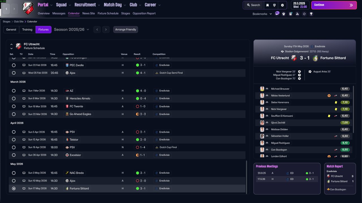
Task: Click the yellow card icon for Siebe Horemans
Action: [336, 102]
